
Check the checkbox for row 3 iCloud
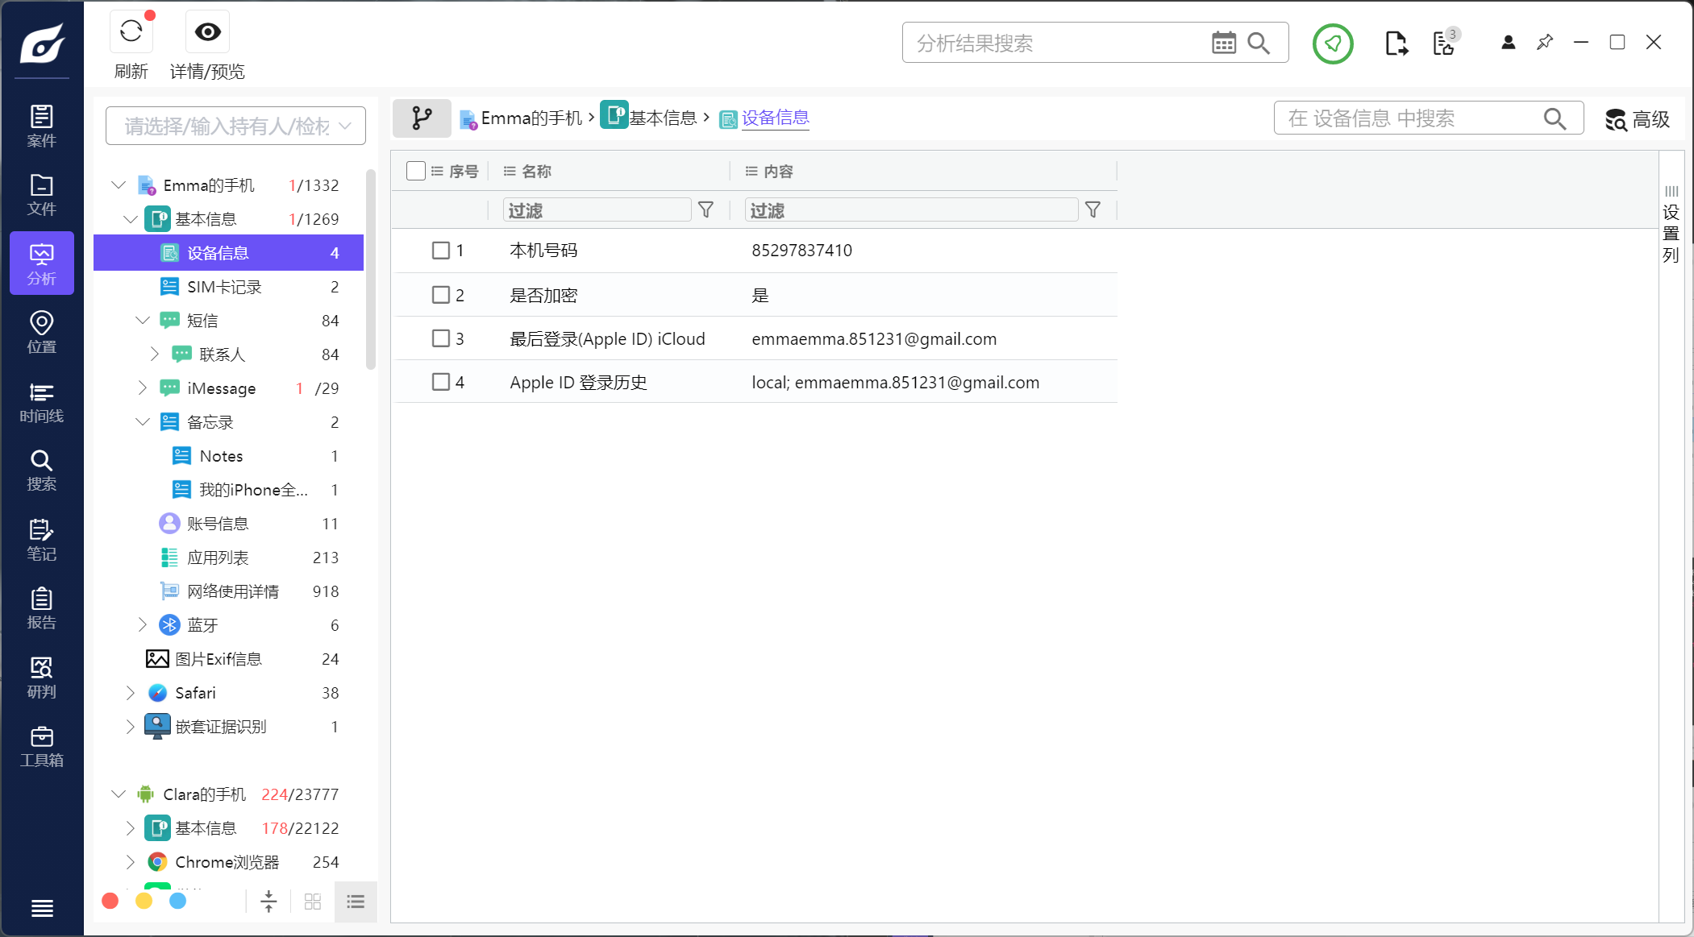(441, 338)
